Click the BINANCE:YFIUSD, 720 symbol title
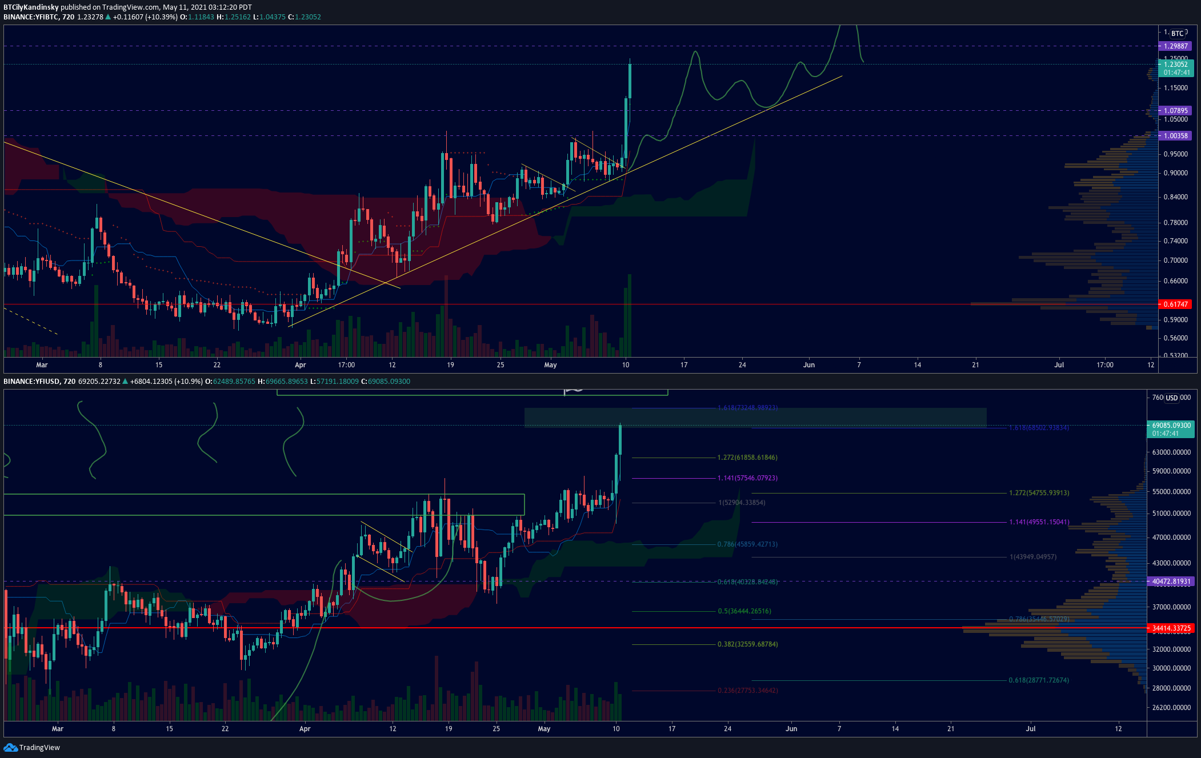Screen dimensions: 1201x758 (39, 382)
